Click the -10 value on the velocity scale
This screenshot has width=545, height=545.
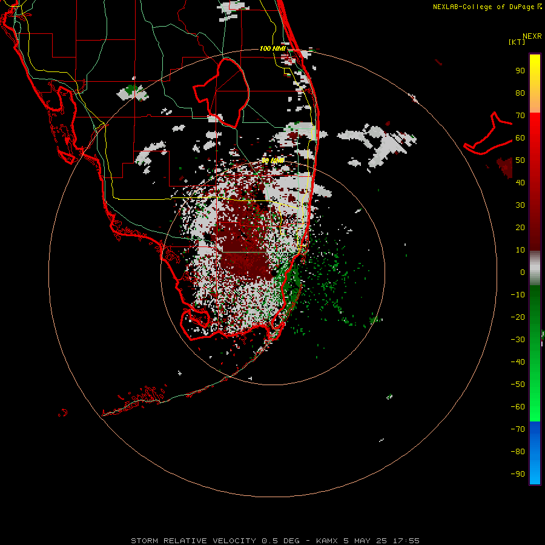pyautogui.click(x=518, y=295)
